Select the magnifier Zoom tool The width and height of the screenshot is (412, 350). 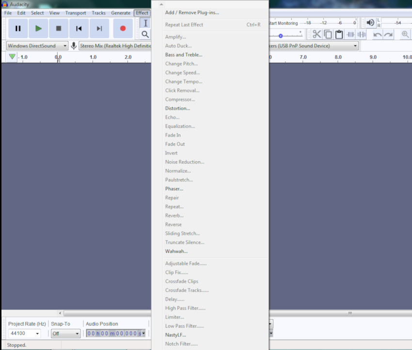pos(145,34)
